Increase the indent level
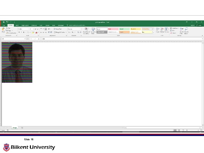Image resolution: width=204 pixels, height=153 pixels. (51, 32)
